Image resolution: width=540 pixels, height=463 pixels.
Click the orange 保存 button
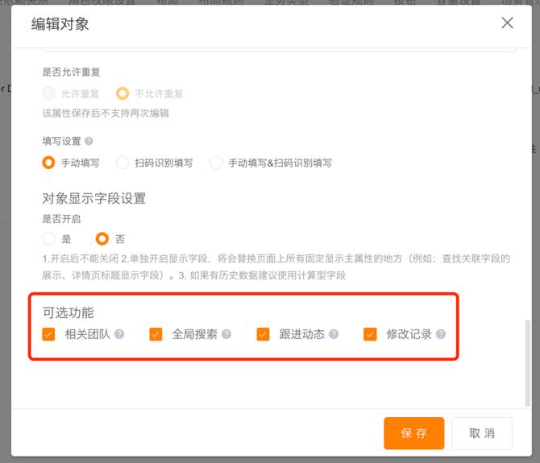[x=413, y=433]
